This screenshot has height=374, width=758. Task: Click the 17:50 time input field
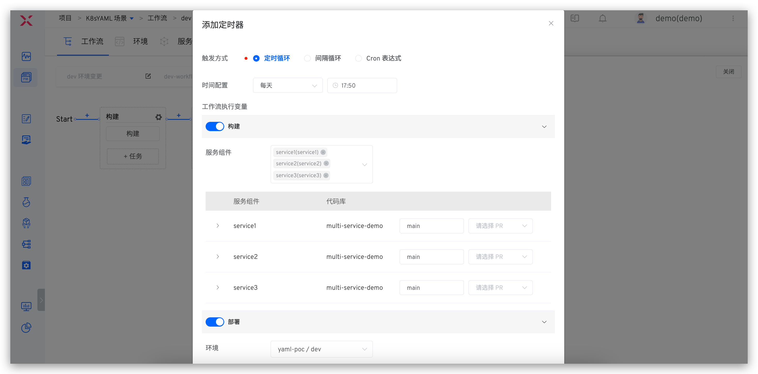[x=362, y=86]
